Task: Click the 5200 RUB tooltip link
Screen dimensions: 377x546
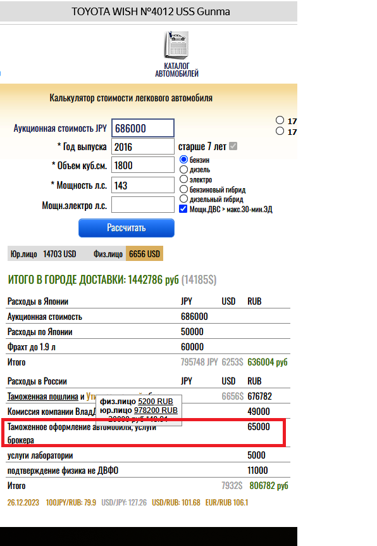Action: [x=156, y=402]
